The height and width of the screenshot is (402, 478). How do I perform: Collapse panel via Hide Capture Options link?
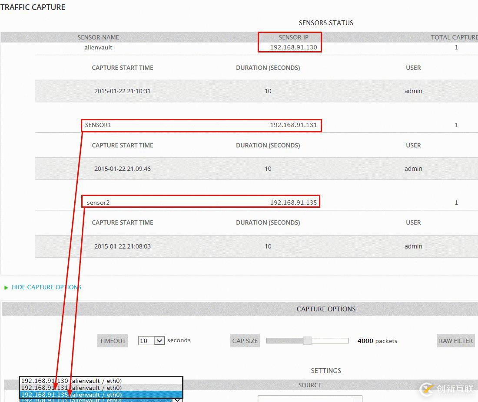click(46, 287)
